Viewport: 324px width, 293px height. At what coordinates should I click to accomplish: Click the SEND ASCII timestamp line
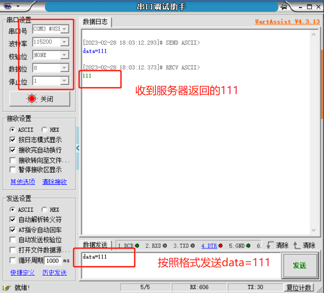tap(141, 43)
